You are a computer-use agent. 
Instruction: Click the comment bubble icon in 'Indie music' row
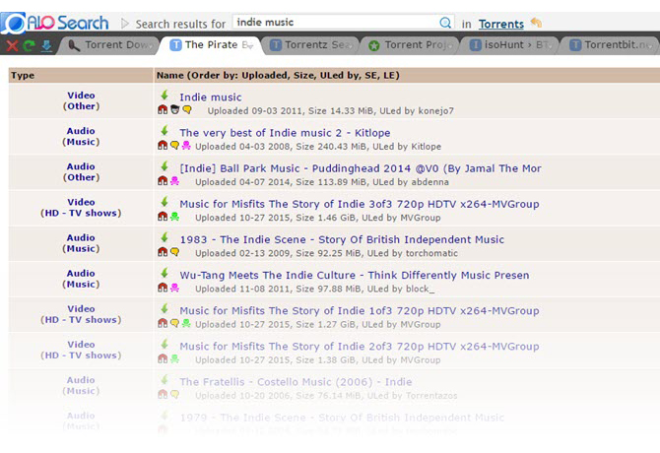point(187,109)
